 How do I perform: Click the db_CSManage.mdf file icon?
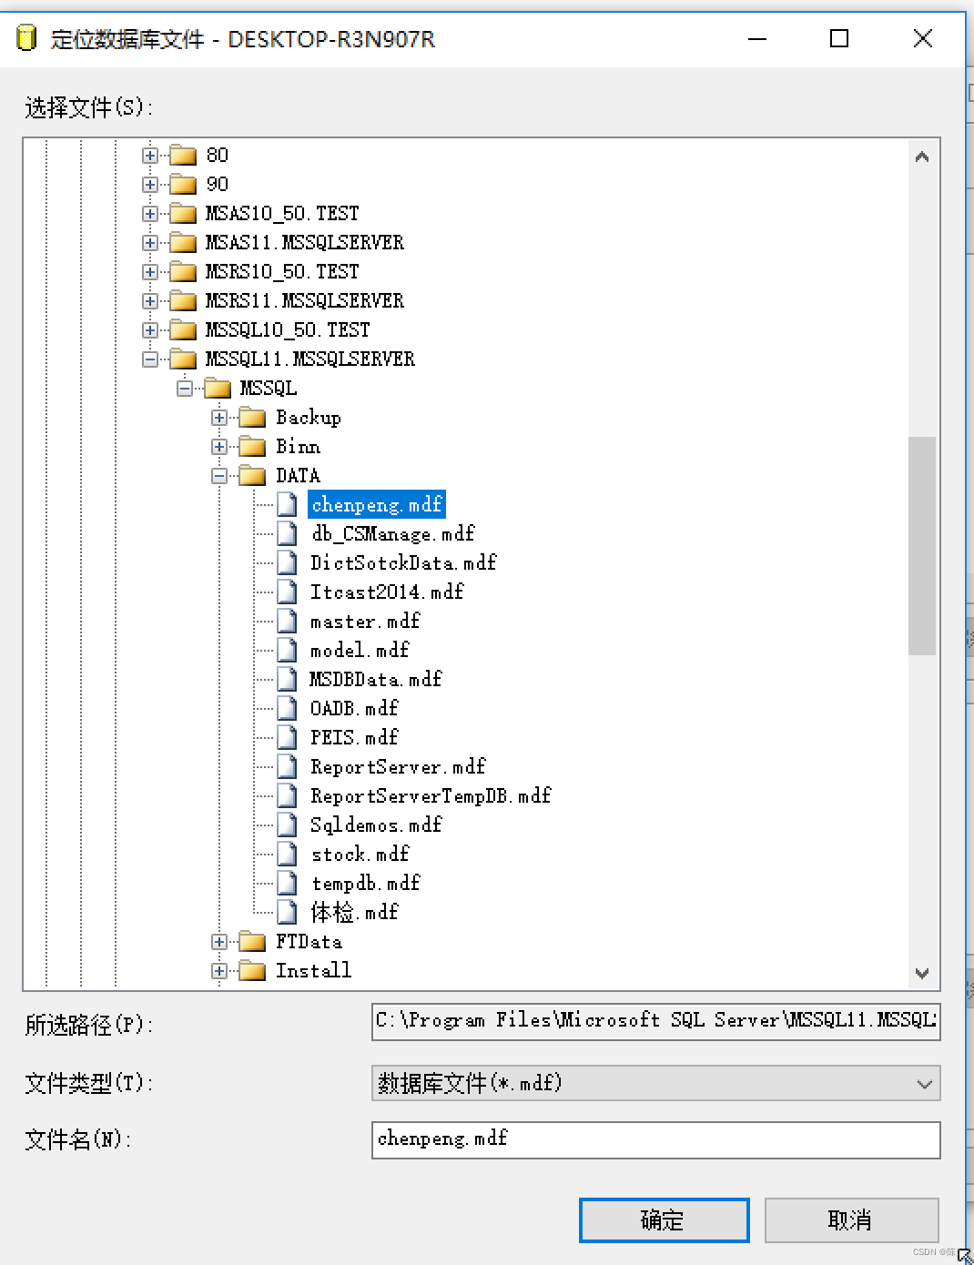[287, 533]
